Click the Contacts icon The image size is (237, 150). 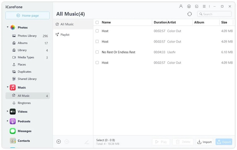pyautogui.click(x=13, y=141)
